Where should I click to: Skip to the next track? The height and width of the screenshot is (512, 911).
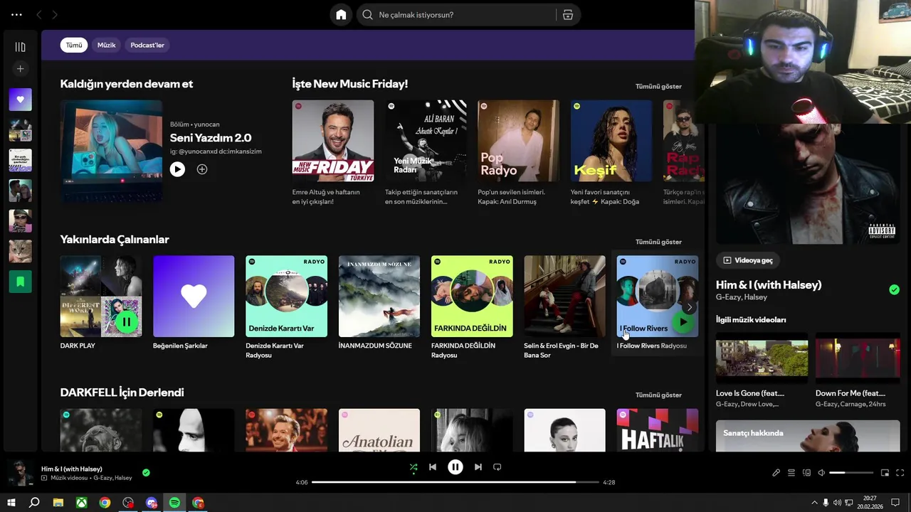coord(478,467)
